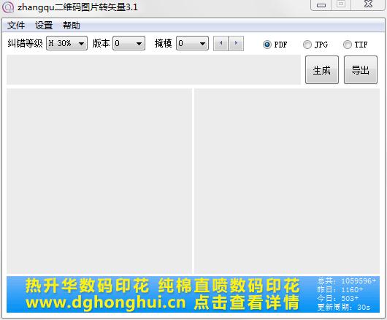Click the 更新周期: 30s text
This screenshot has height=320, width=387.
pos(344,308)
